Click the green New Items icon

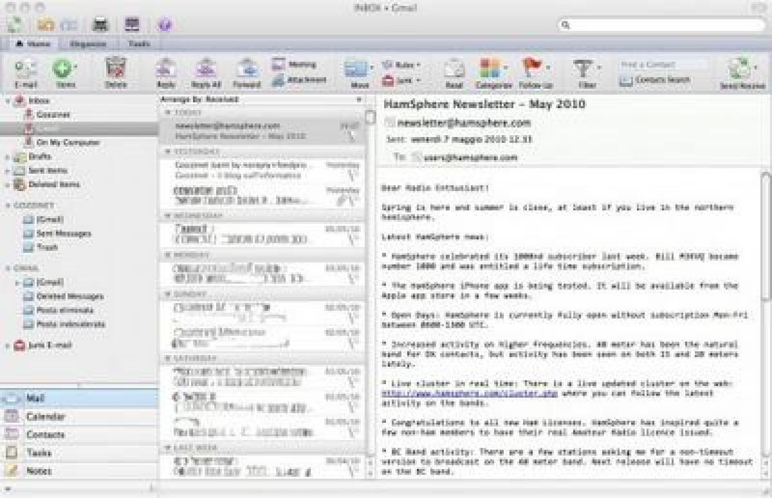tap(62, 68)
